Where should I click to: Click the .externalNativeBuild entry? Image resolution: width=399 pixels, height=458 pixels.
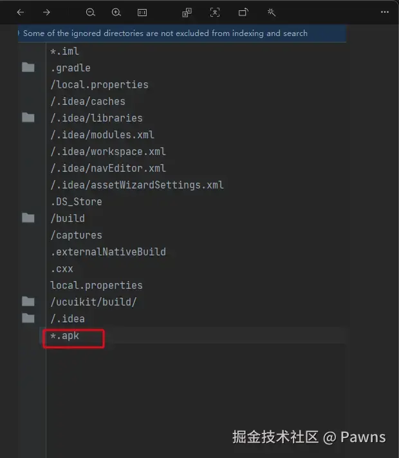click(108, 252)
